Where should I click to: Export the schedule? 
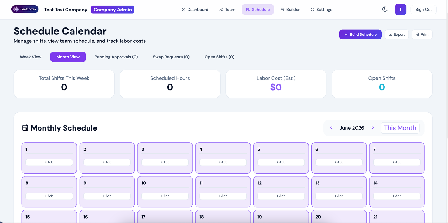tap(397, 34)
